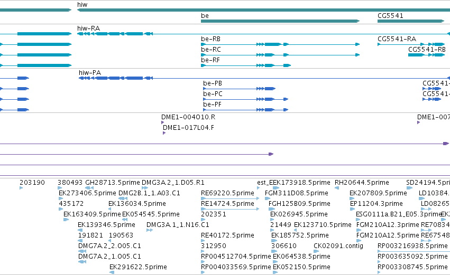Click EK273406.5prime EST label

tap(87, 193)
